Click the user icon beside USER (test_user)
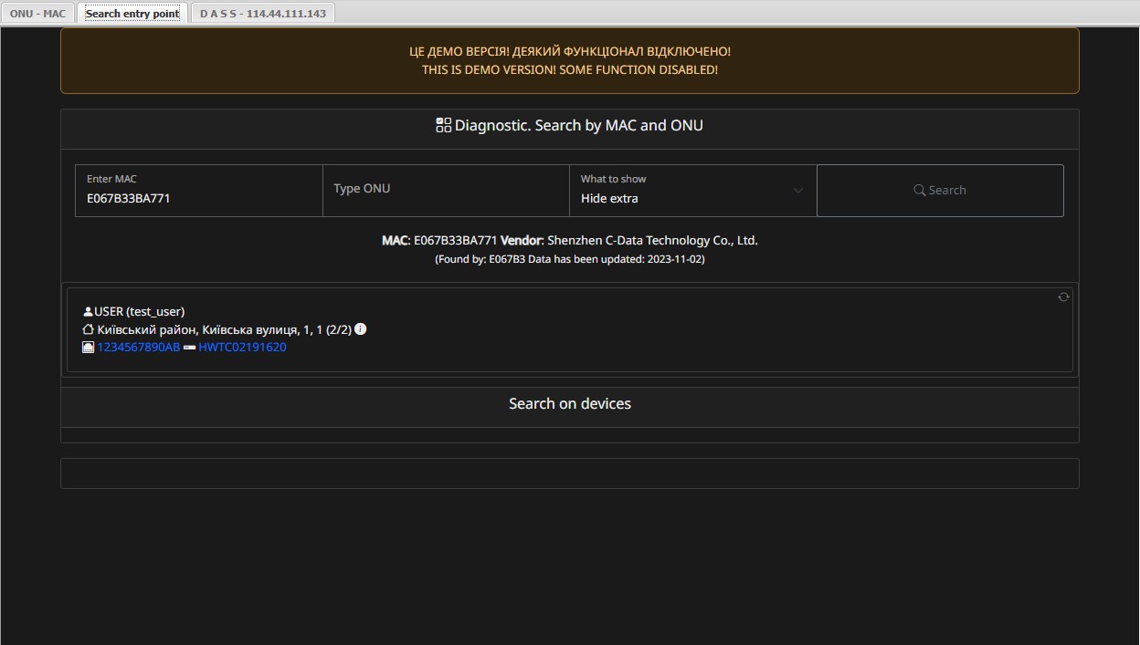The width and height of the screenshot is (1140, 645). pyautogui.click(x=88, y=310)
